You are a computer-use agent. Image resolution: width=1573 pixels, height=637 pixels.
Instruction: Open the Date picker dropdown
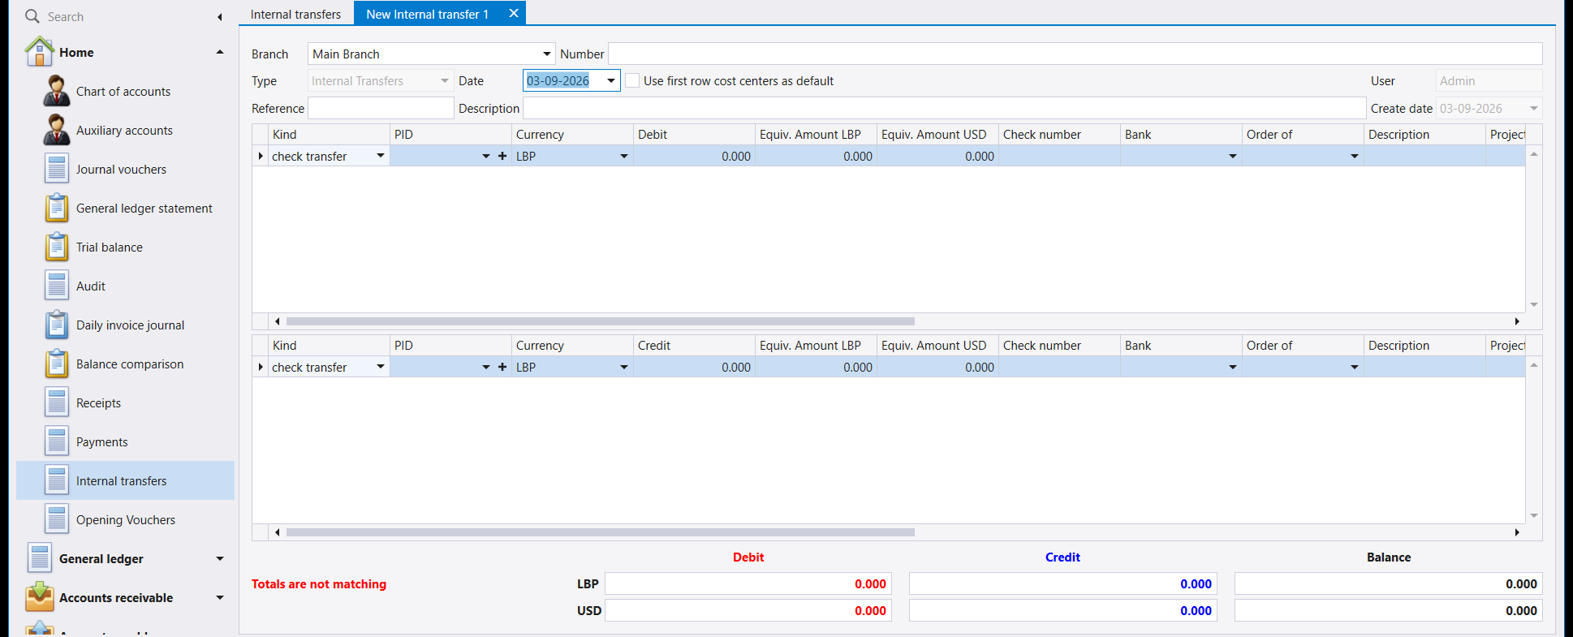(x=611, y=81)
